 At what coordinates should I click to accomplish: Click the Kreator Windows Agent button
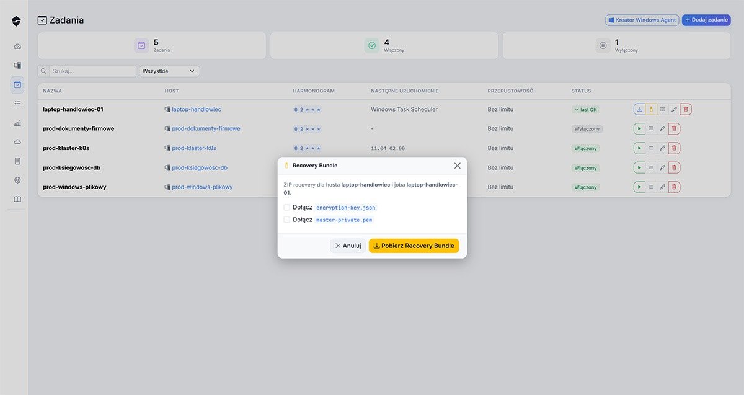642,20
